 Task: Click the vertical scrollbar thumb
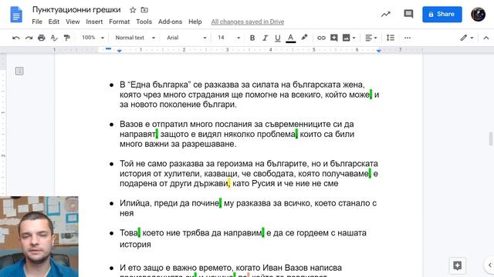(491, 138)
